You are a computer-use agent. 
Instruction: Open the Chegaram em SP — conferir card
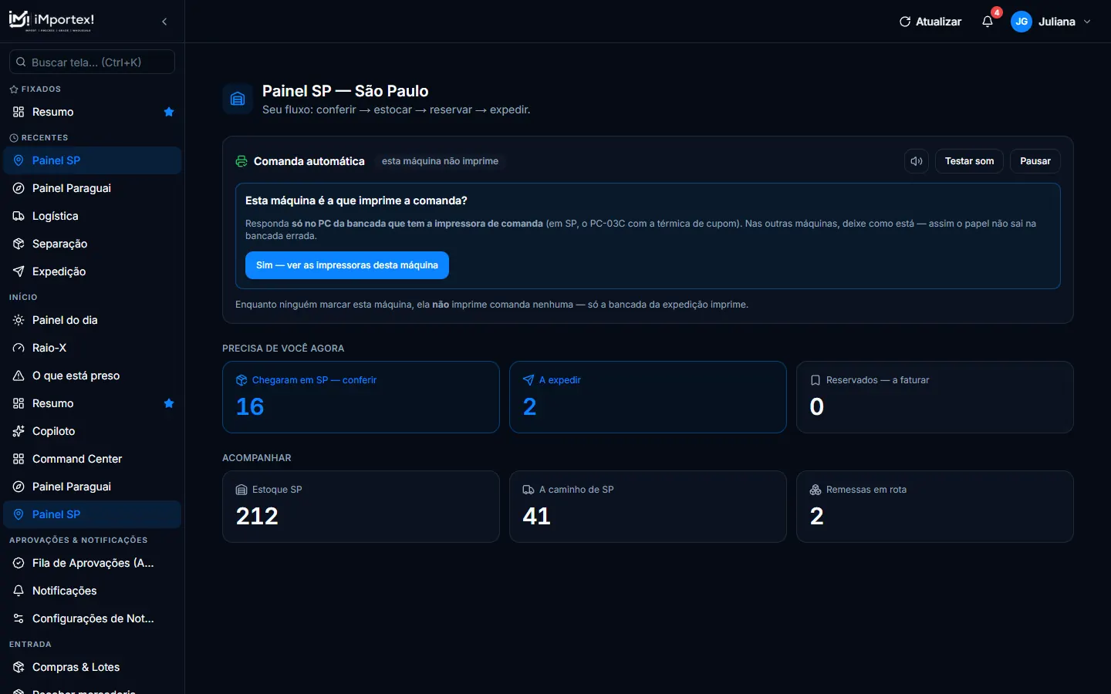[x=361, y=397]
